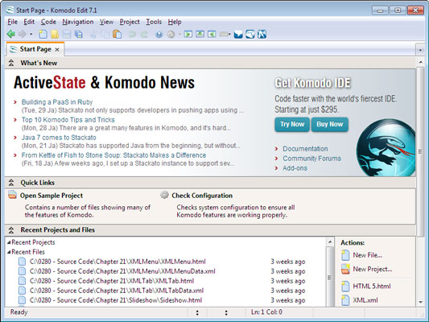Click the Redo toolbar icon
429x322 pixels.
tap(144, 34)
